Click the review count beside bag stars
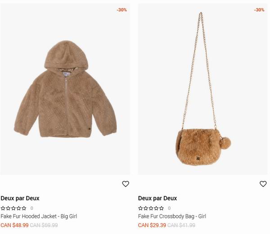This screenshot has width=270, height=234. [169, 208]
